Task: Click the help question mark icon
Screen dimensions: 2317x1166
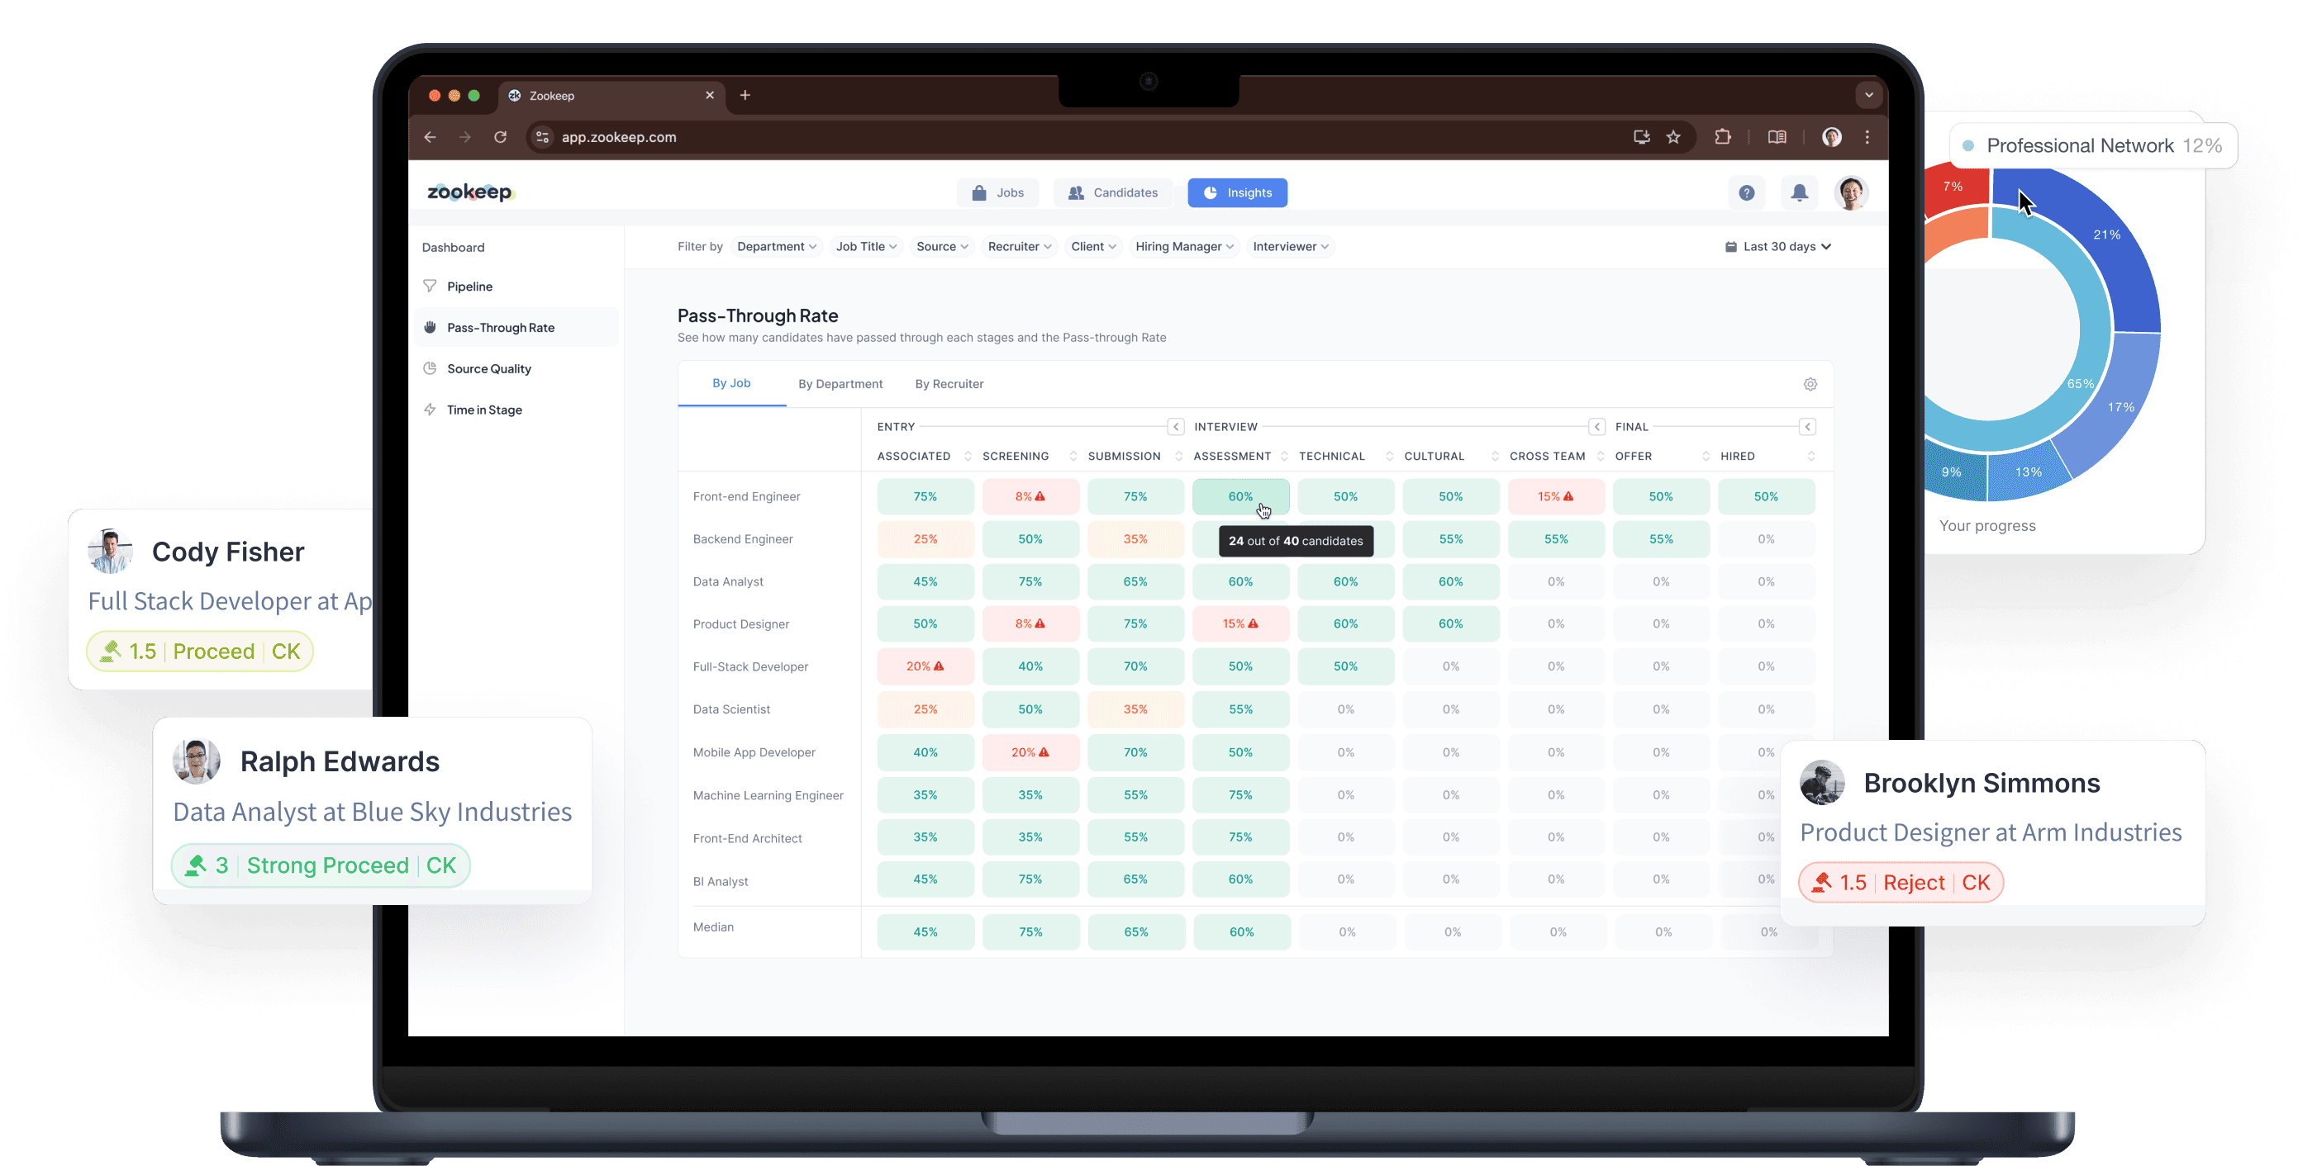Action: [1747, 192]
